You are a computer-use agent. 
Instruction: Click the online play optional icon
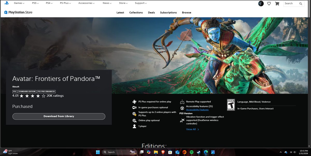click(134, 120)
